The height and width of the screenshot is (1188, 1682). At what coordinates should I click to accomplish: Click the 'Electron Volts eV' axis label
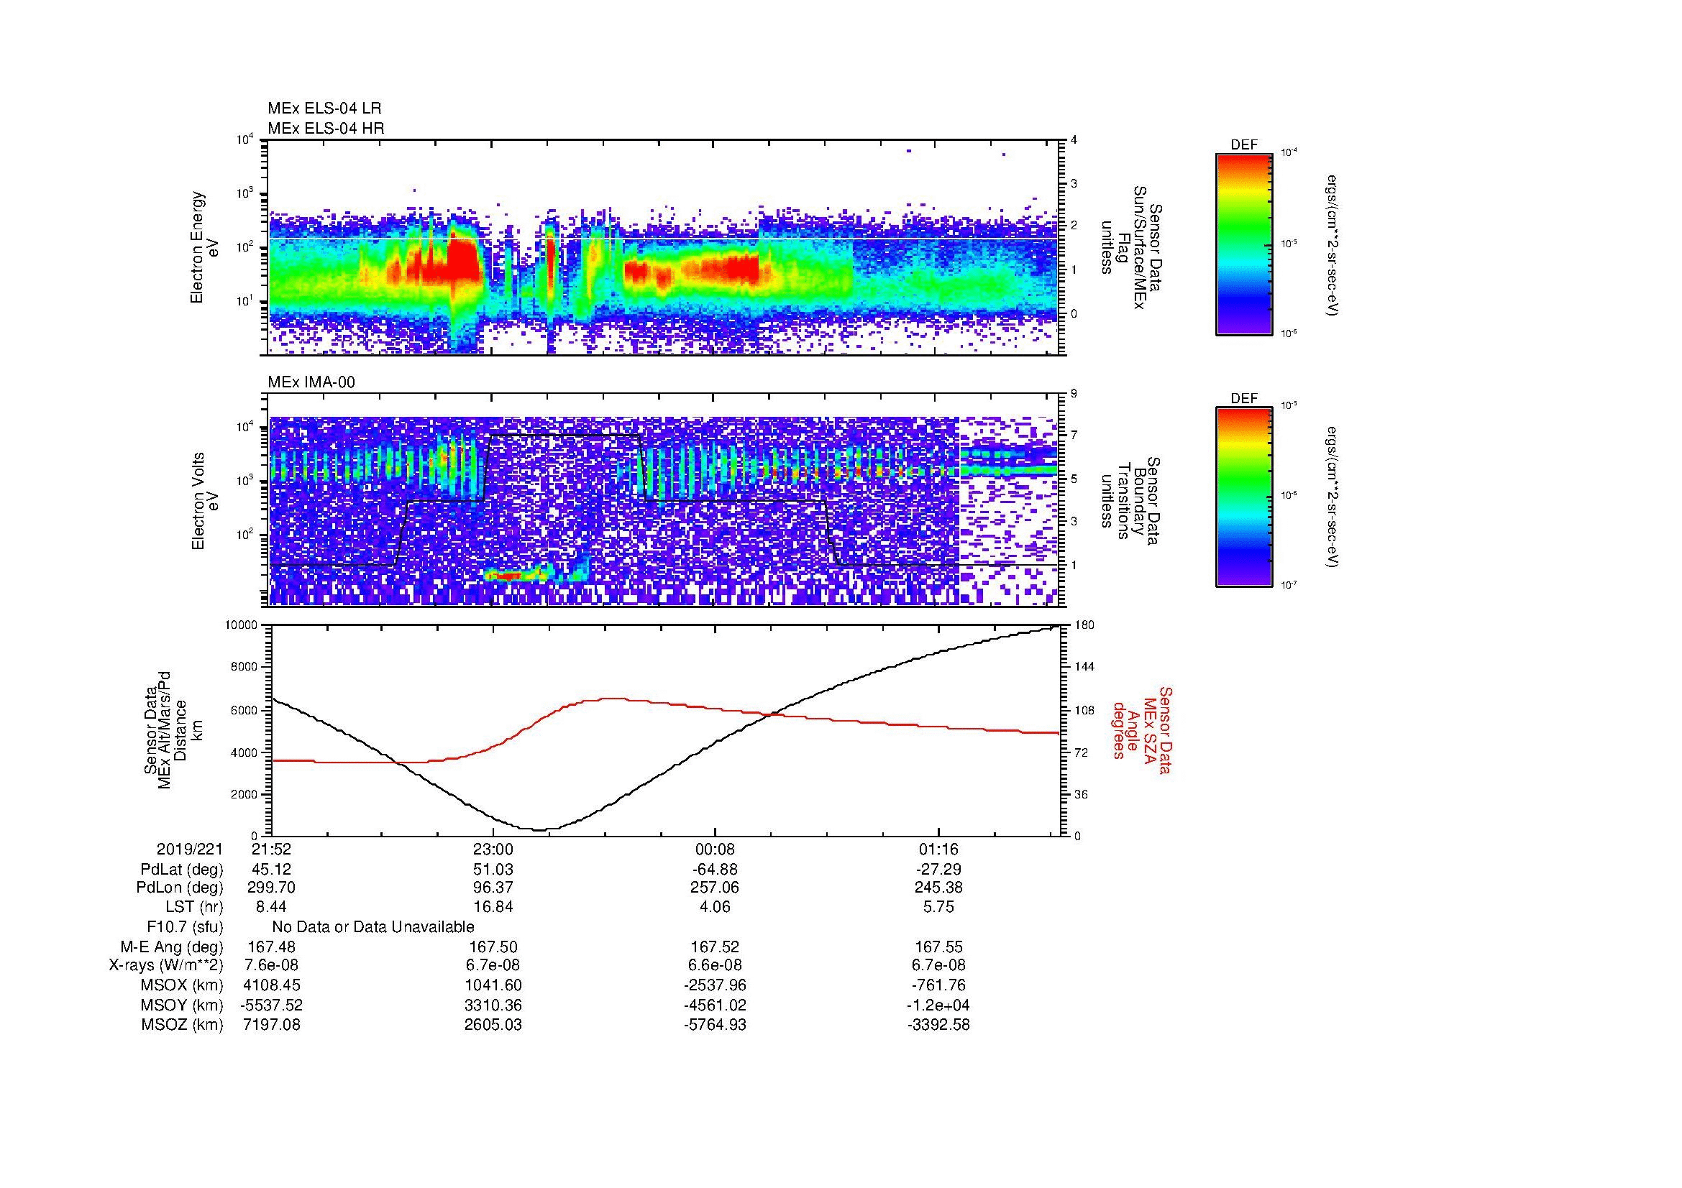click(x=205, y=502)
